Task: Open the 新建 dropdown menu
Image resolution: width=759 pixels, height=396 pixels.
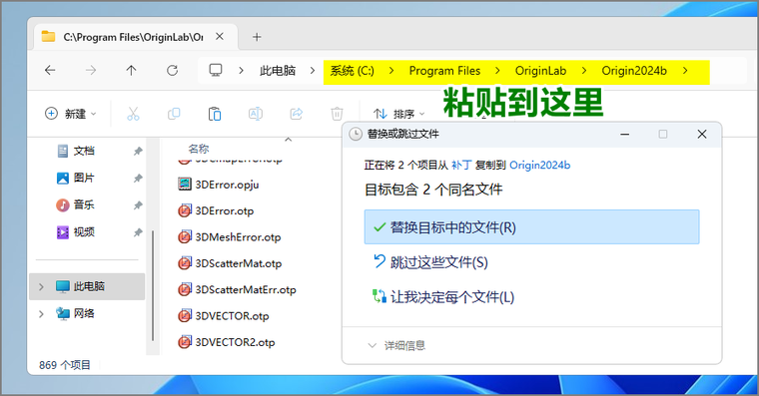Action: pos(71,114)
